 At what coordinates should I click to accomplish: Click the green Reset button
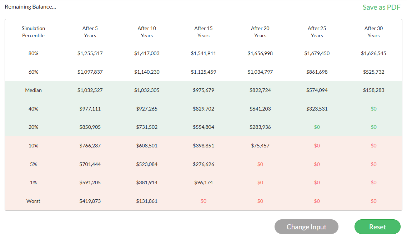tap(377, 227)
